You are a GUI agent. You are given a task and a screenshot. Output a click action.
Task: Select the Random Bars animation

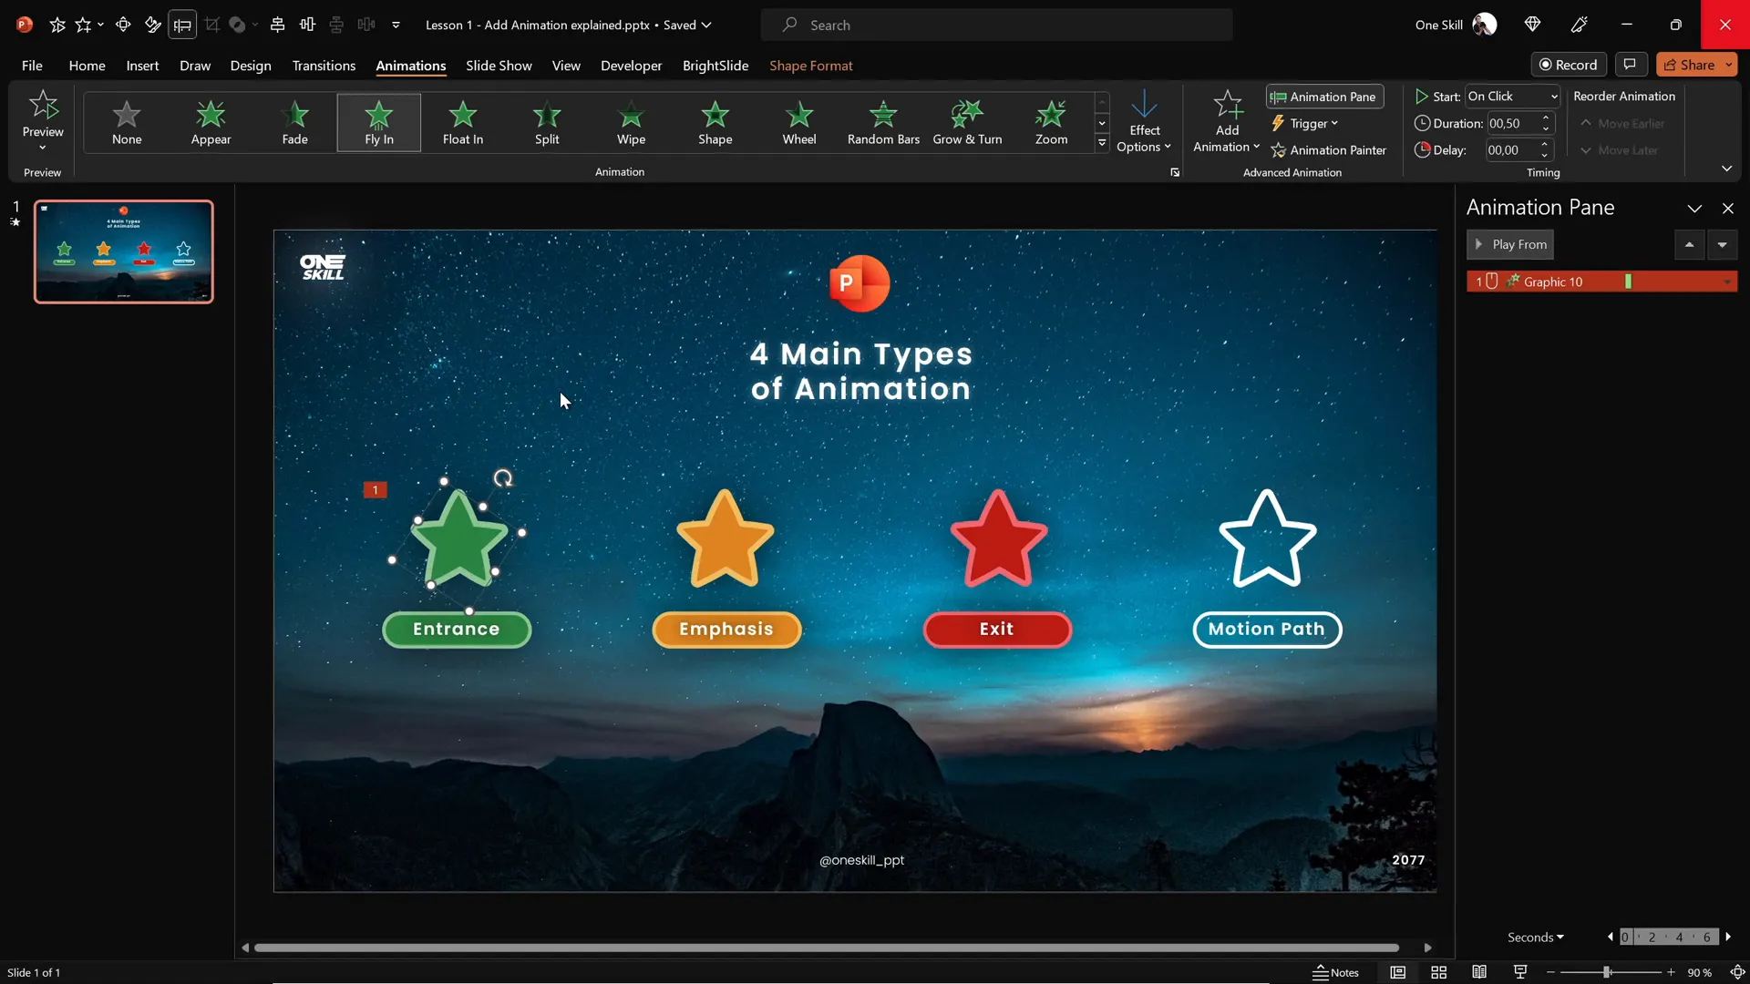[883, 122]
